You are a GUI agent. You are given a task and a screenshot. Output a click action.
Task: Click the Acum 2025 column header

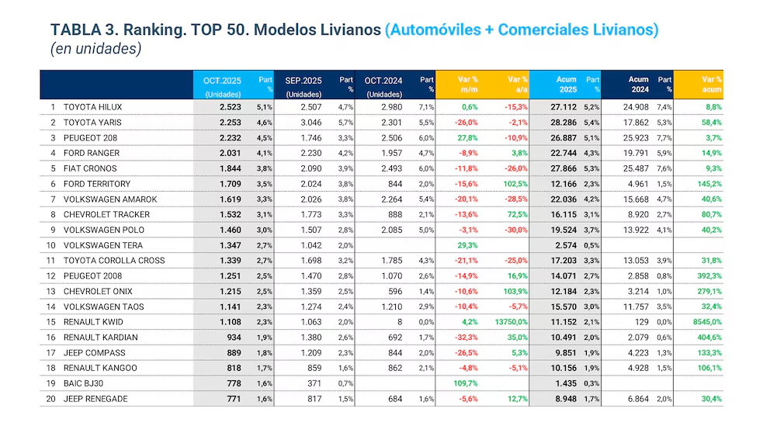[x=566, y=85]
